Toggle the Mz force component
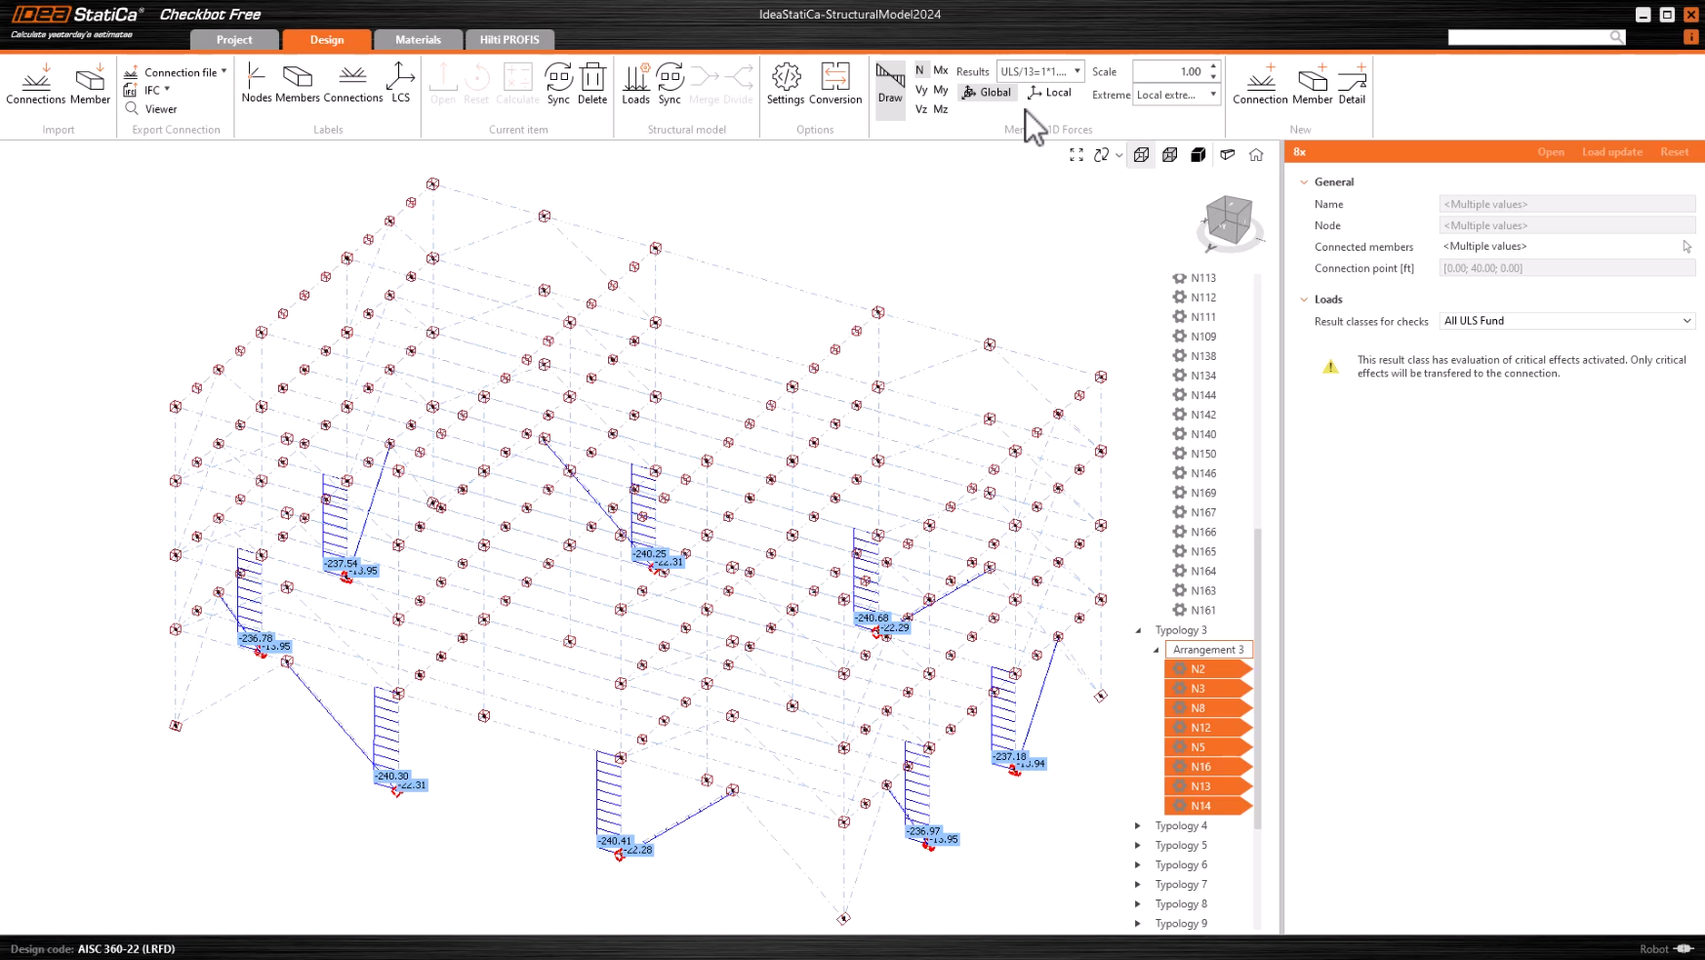The image size is (1705, 960). [941, 109]
